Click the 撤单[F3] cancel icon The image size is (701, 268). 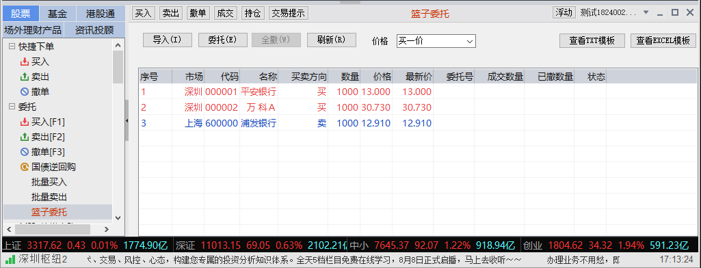pyautogui.click(x=25, y=152)
